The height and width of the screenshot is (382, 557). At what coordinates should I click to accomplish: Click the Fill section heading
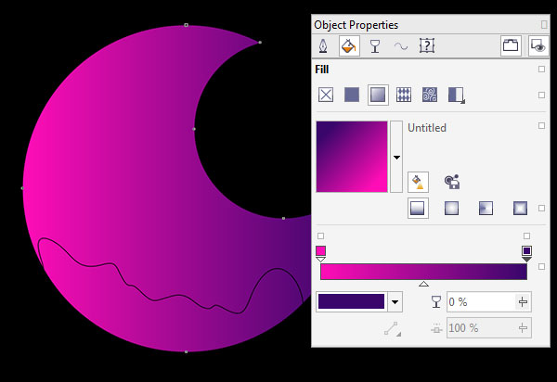click(322, 70)
